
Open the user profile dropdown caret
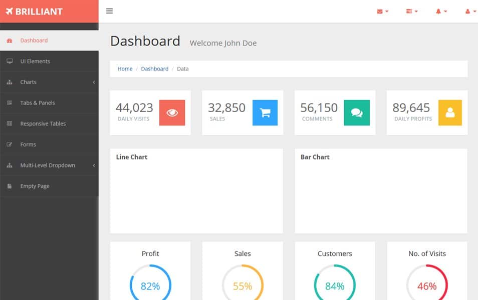tap(474, 11)
